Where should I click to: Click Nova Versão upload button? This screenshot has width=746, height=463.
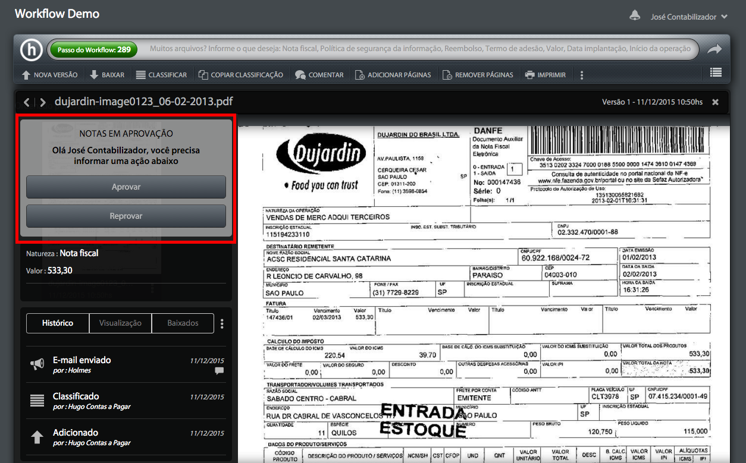49,75
